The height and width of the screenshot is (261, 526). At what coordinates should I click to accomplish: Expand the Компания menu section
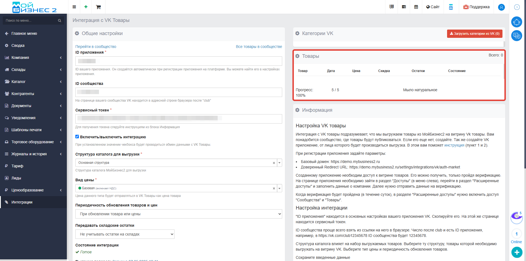33,58
